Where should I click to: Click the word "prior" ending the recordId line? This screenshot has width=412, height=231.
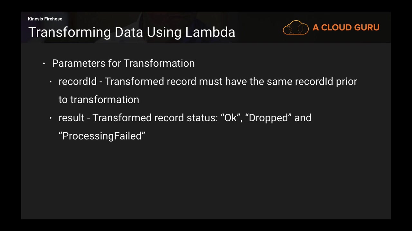(347, 81)
